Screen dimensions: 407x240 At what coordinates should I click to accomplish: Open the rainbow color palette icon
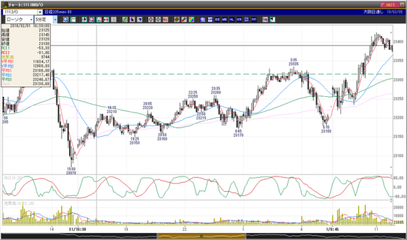191,20
